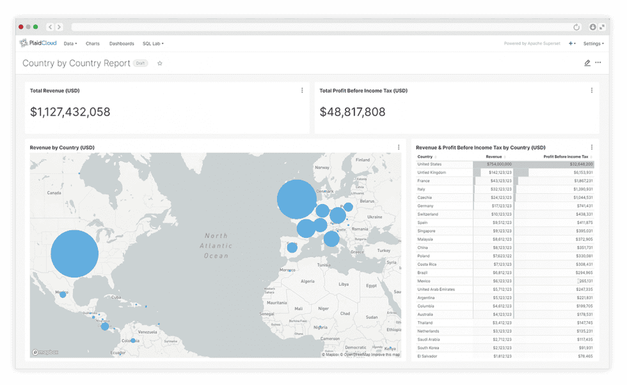
Task: Click the Costa Rica table row
Action: [x=505, y=265]
